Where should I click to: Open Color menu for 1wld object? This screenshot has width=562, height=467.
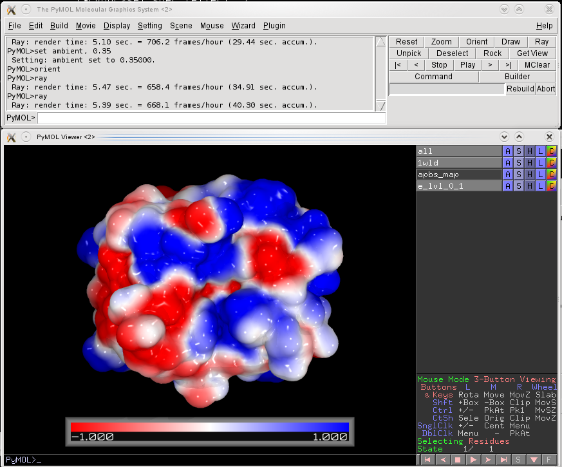click(x=551, y=163)
